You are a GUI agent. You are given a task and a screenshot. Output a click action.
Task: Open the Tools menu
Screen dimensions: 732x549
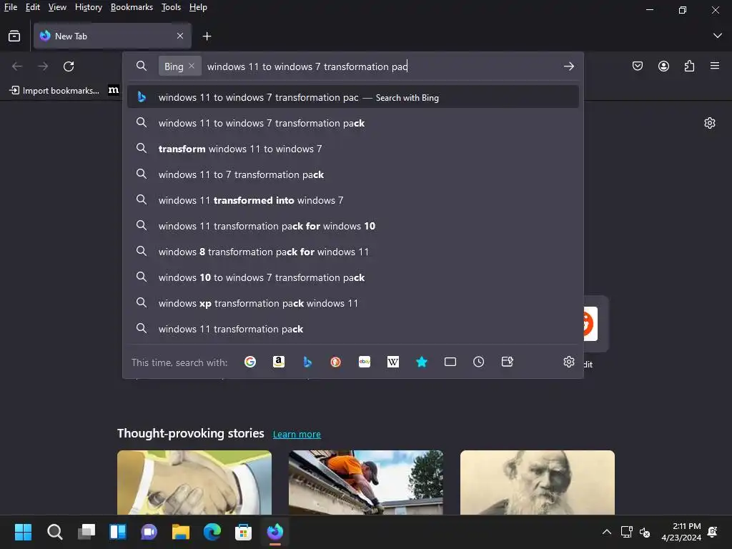pos(171,7)
